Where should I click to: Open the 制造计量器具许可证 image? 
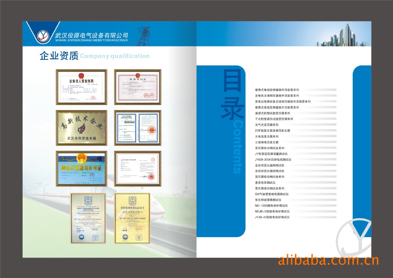click(81, 169)
